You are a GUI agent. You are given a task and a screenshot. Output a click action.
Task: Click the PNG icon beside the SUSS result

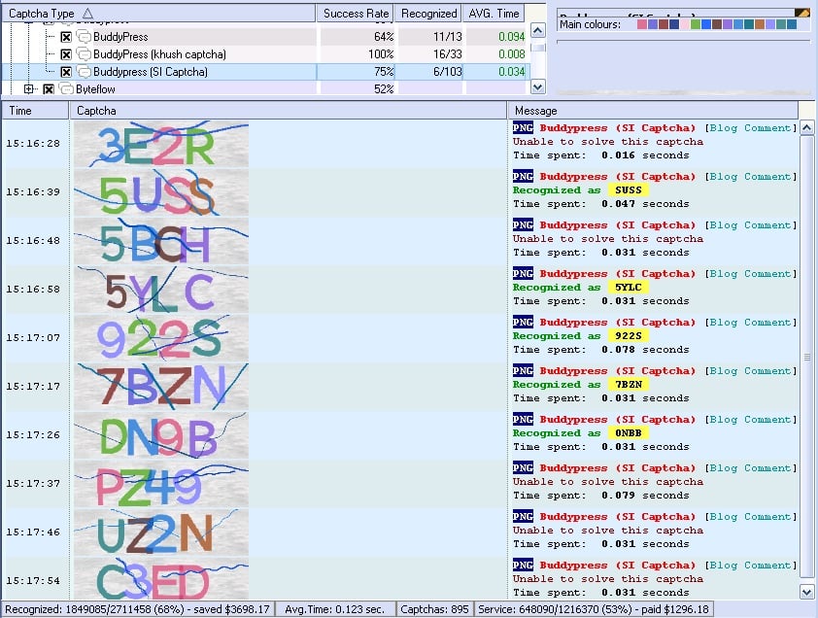523,176
